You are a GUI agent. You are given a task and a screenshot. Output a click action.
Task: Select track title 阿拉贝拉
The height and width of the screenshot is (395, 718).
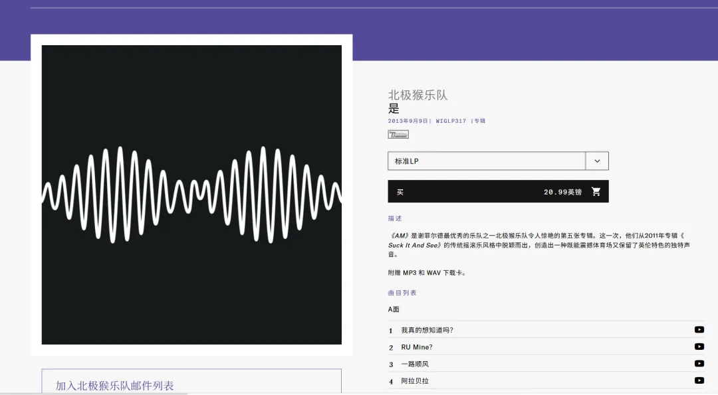(x=415, y=381)
